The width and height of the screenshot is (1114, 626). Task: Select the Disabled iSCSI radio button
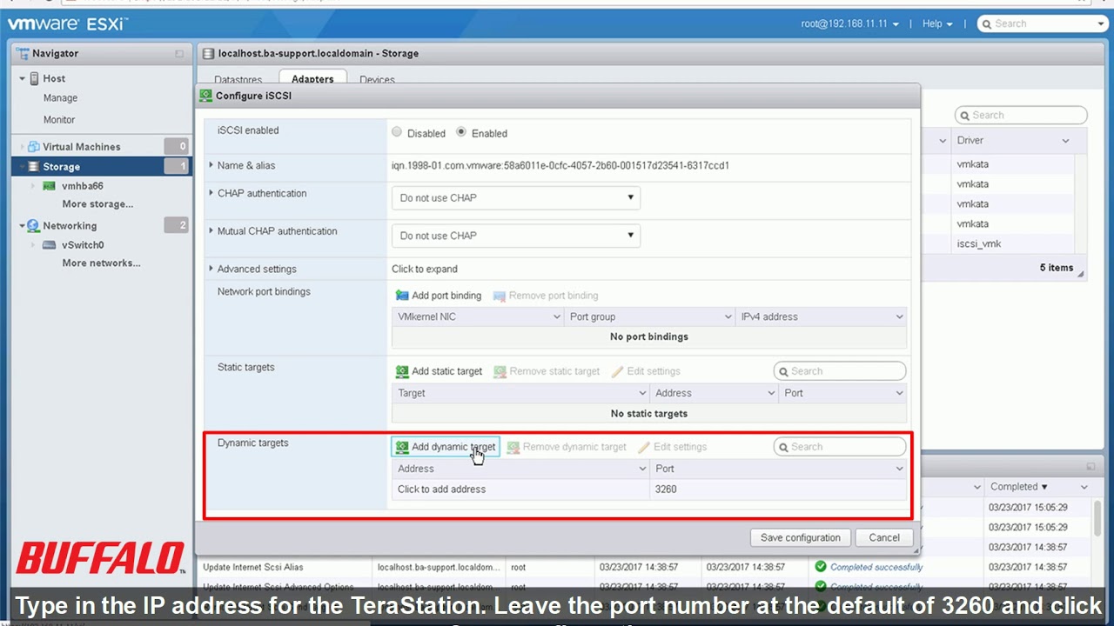coord(397,132)
